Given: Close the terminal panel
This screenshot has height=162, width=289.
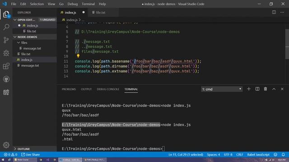Looking at the screenshot, I should click(282, 89).
